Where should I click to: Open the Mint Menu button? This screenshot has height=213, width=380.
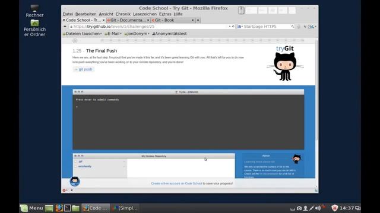[x=31, y=208]
